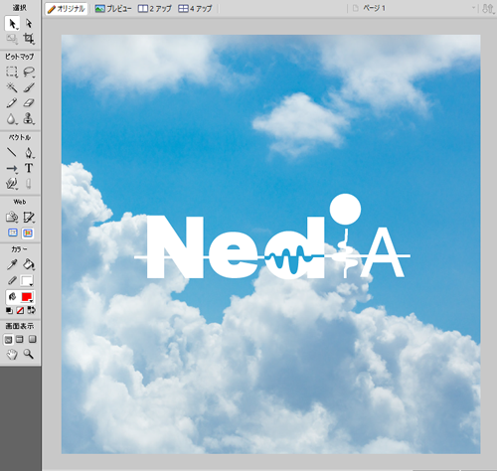Screen dimensions: 497x471
Task: Select the Hand tool
Action: pos(12,355)
